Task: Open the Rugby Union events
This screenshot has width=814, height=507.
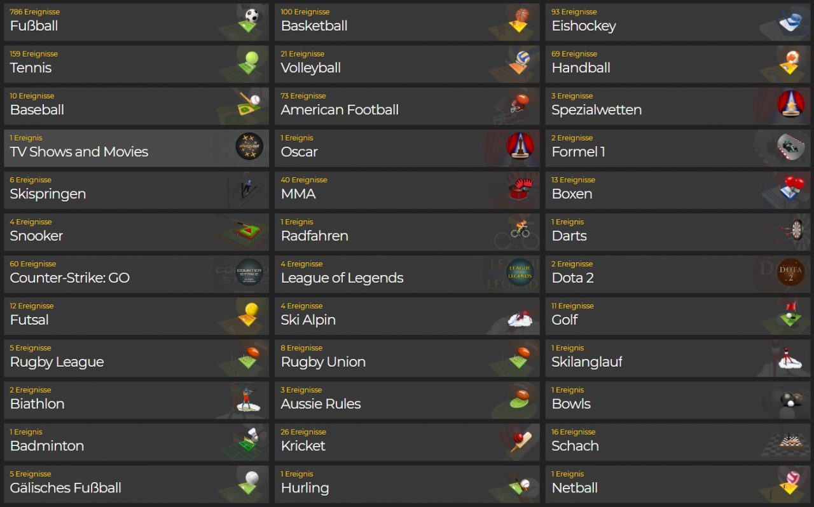Action: (407, 358)
